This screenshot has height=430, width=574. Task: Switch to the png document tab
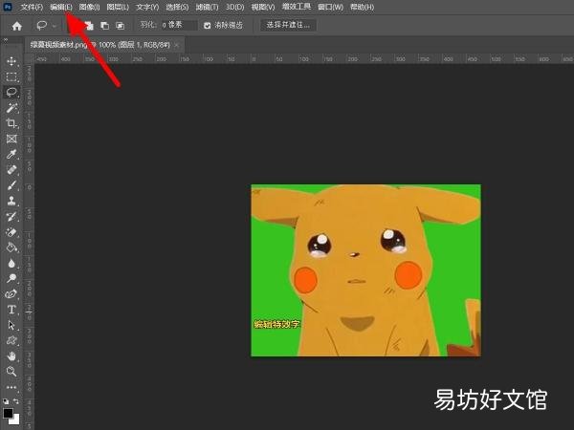(x=99, y=45)
